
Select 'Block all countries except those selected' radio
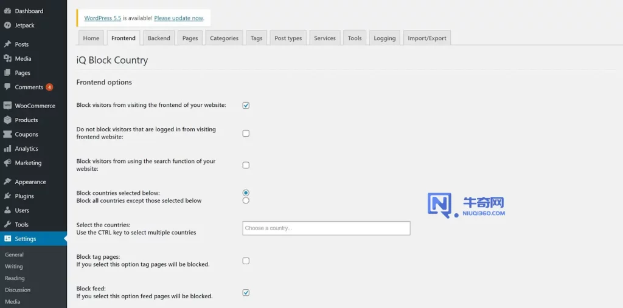click(x=246, y=200)
